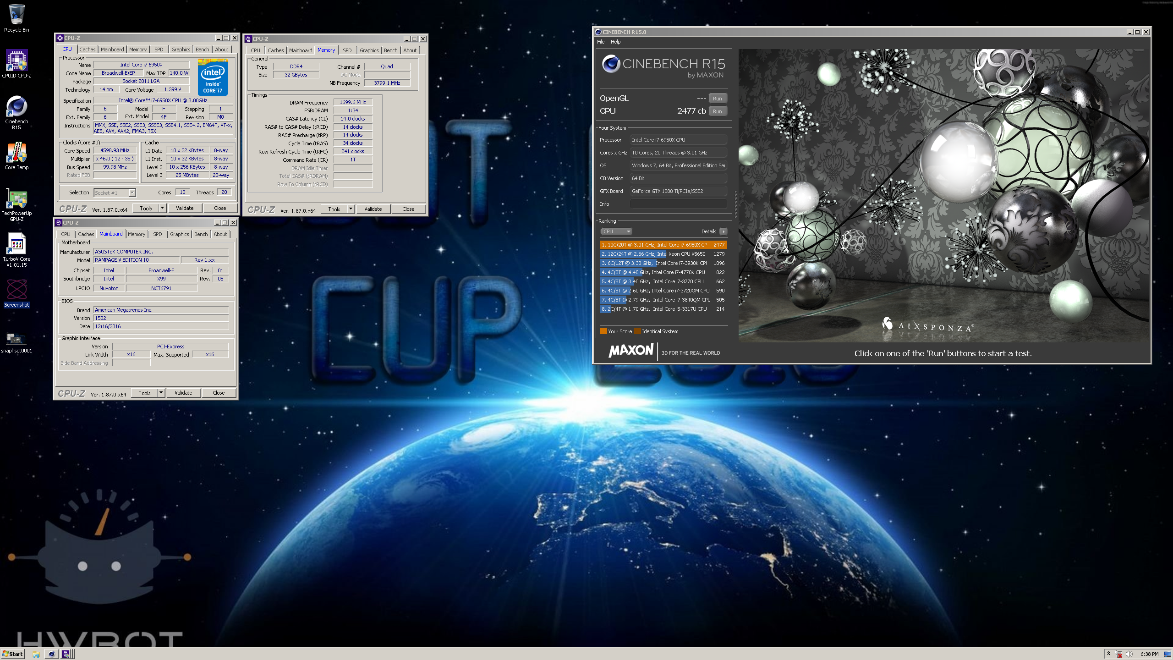The height and width of the screenshot is (660, 1173).
Task: Switch to Graphics tab in CPU-Z Mainboard window
Action: [179, 234]
